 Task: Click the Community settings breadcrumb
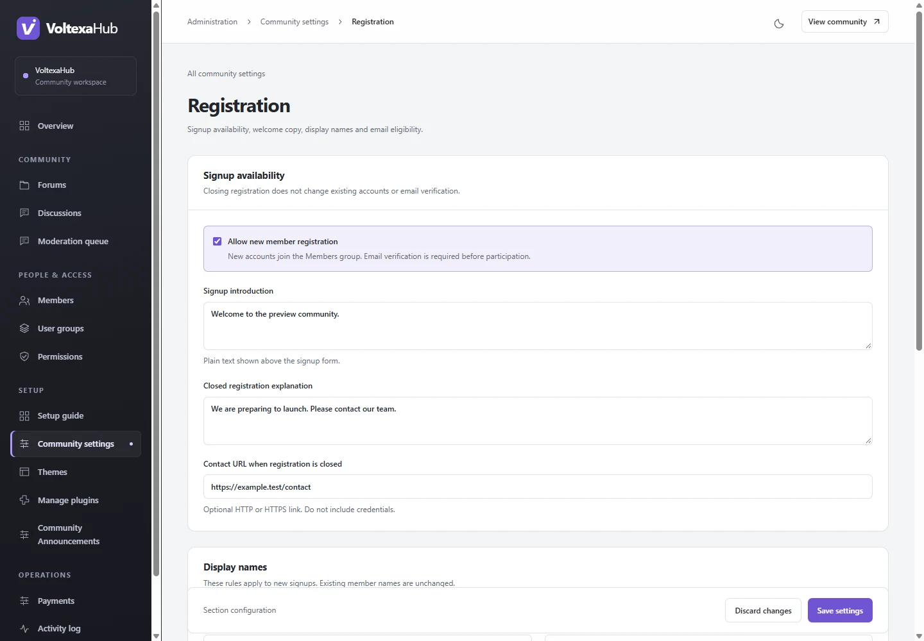(295, 22)
